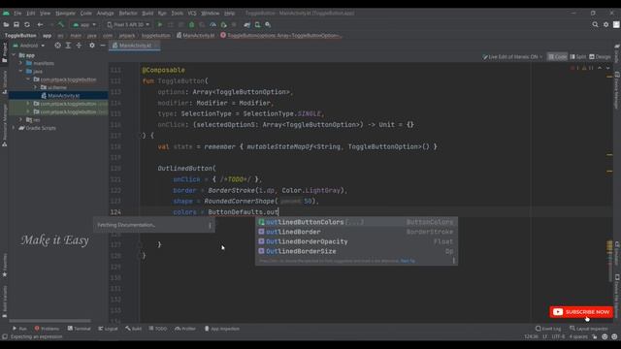Image resolution: width=621 pixels, height=349 pixels.
Task: Open the VCS menu
Action: pyautogui.click(x=192, y=13)
